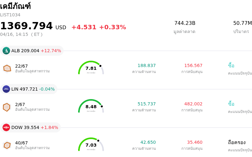Click the ALB support value 156.567
This screenshot has width=252, height=157.
click(193, 65)
